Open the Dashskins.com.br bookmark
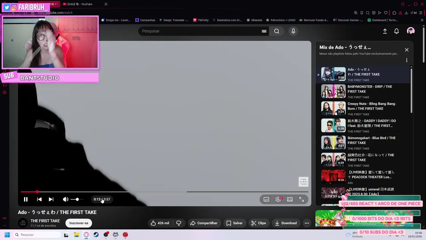 coord(227,20)
